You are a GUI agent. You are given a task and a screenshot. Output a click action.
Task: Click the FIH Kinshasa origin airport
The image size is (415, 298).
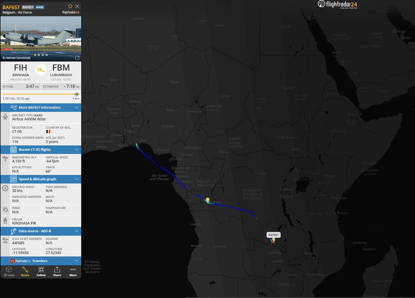(x=20, y=72)
